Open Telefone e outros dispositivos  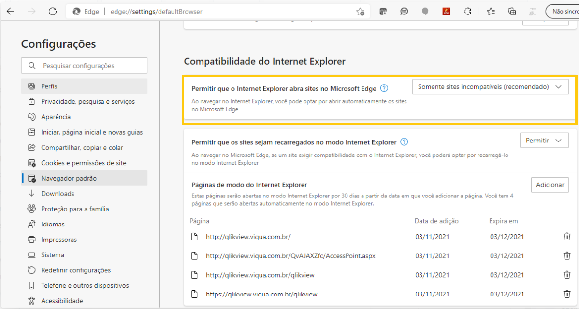84,285
